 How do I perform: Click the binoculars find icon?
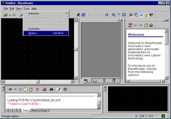click(51, 89)
